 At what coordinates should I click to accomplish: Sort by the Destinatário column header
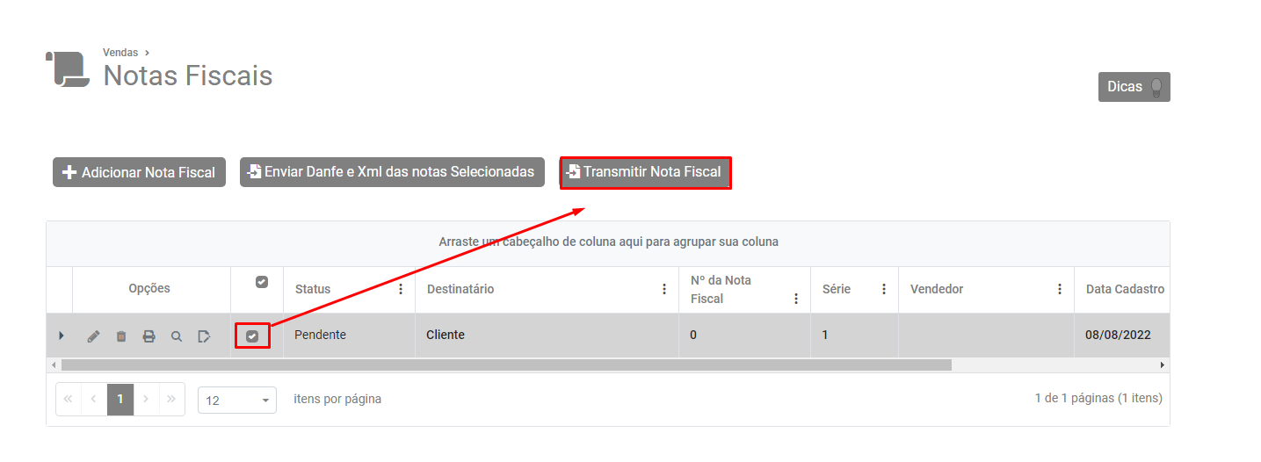pyautogui.click(x=460, y=289)
